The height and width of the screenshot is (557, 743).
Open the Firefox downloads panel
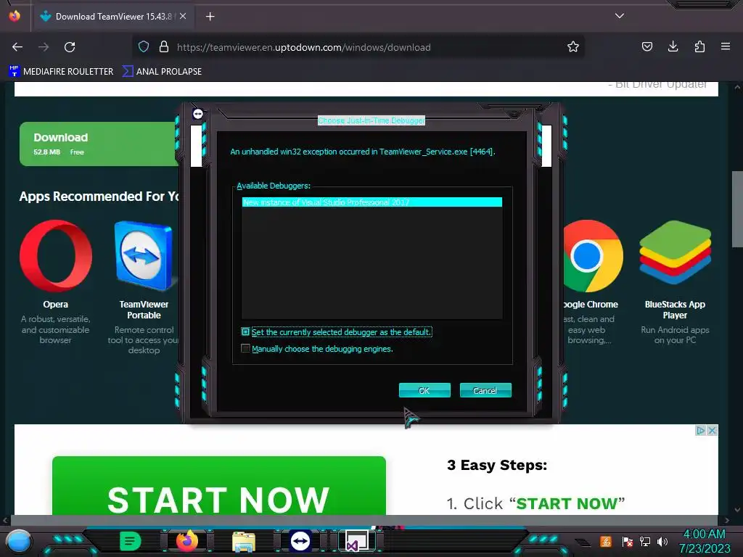(x=673, y=46)
